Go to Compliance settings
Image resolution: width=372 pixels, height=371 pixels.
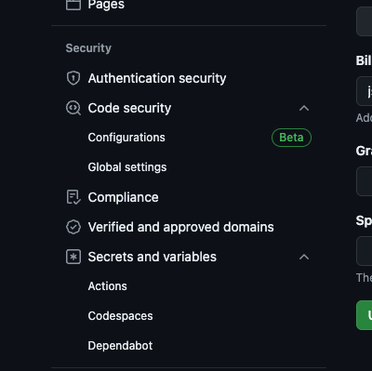click(x=123, y=197)
